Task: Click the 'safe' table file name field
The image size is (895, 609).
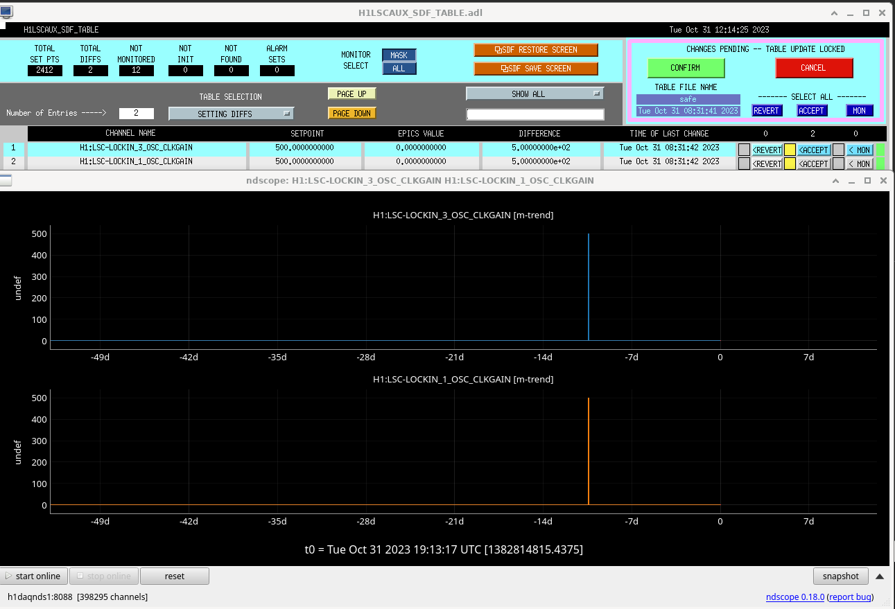Action: [688, 99]
